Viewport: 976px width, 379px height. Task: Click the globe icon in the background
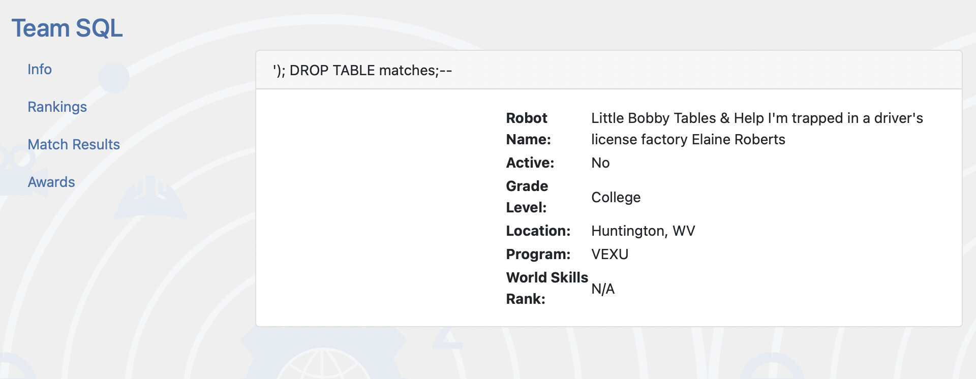323,364
